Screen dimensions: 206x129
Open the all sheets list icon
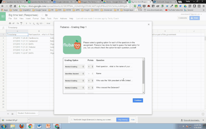pos(12,114)
